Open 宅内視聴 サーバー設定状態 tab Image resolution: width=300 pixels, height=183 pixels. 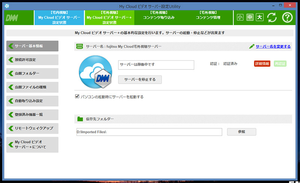click(x=59, y=18)
